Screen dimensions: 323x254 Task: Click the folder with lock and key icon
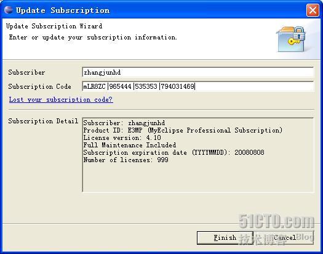[x=291, y=39]
